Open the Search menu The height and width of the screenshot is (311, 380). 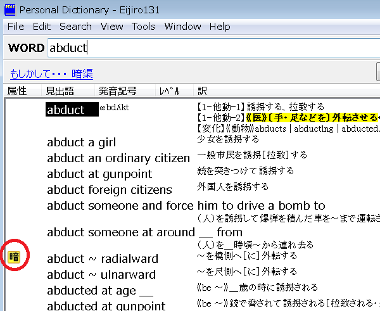point(75,27)
